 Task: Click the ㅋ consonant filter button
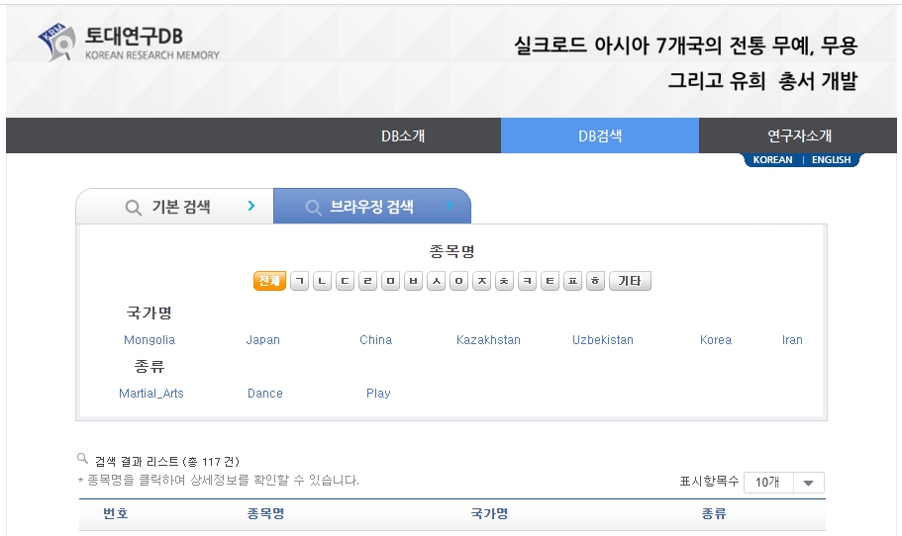click(x=527, y=281)
